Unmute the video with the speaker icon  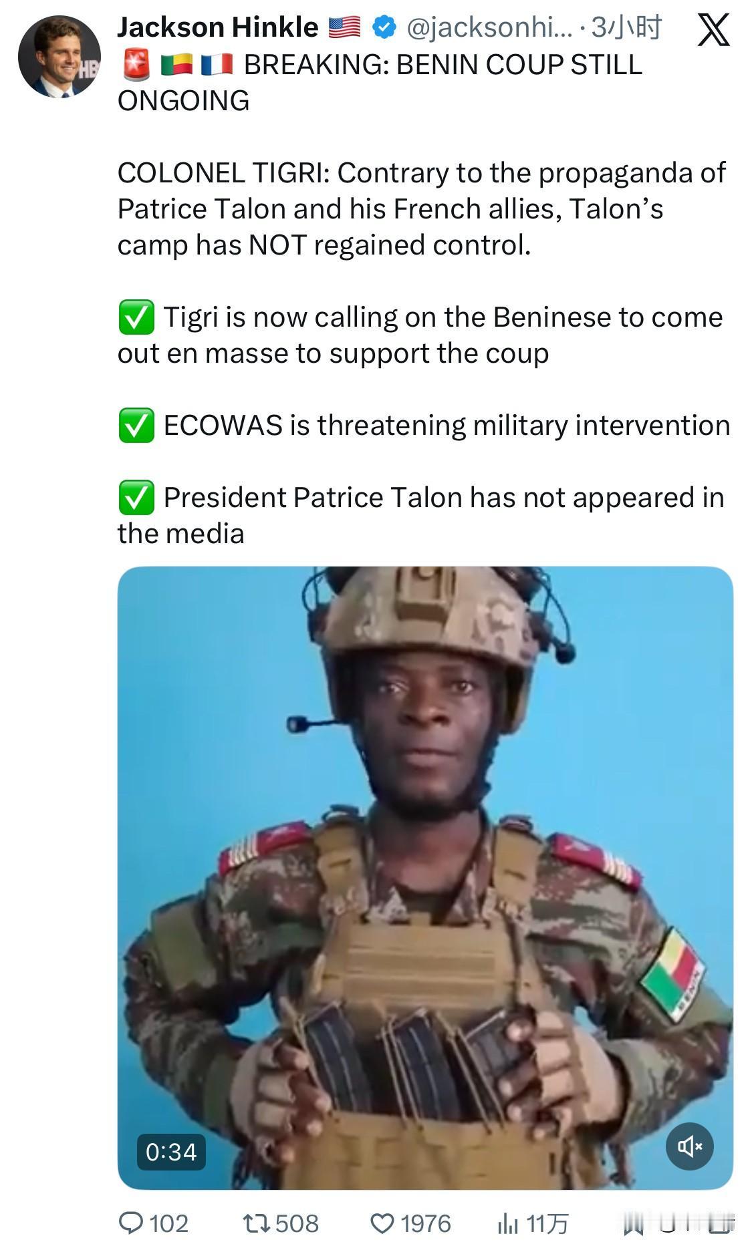[689, 1146]
